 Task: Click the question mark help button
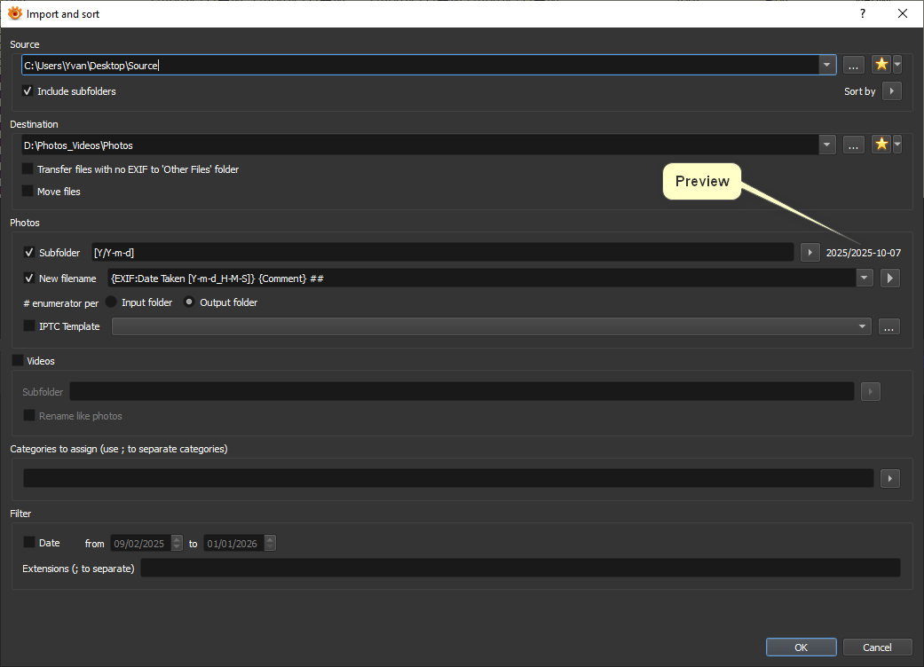(863, 13)
